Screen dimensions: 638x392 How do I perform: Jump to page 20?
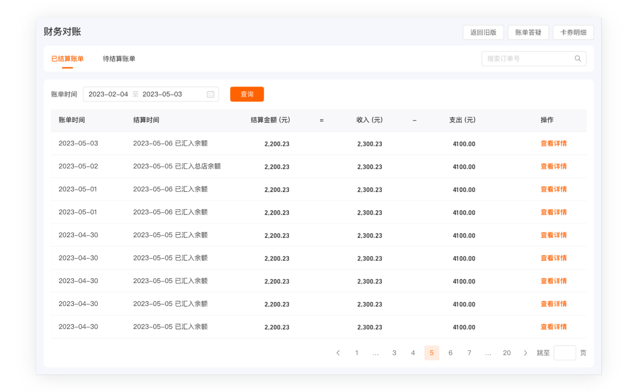tap(507, 353)
